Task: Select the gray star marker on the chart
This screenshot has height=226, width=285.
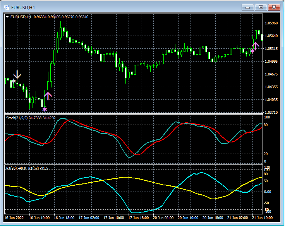Action: pyautogui.click(x=14, y=81)
